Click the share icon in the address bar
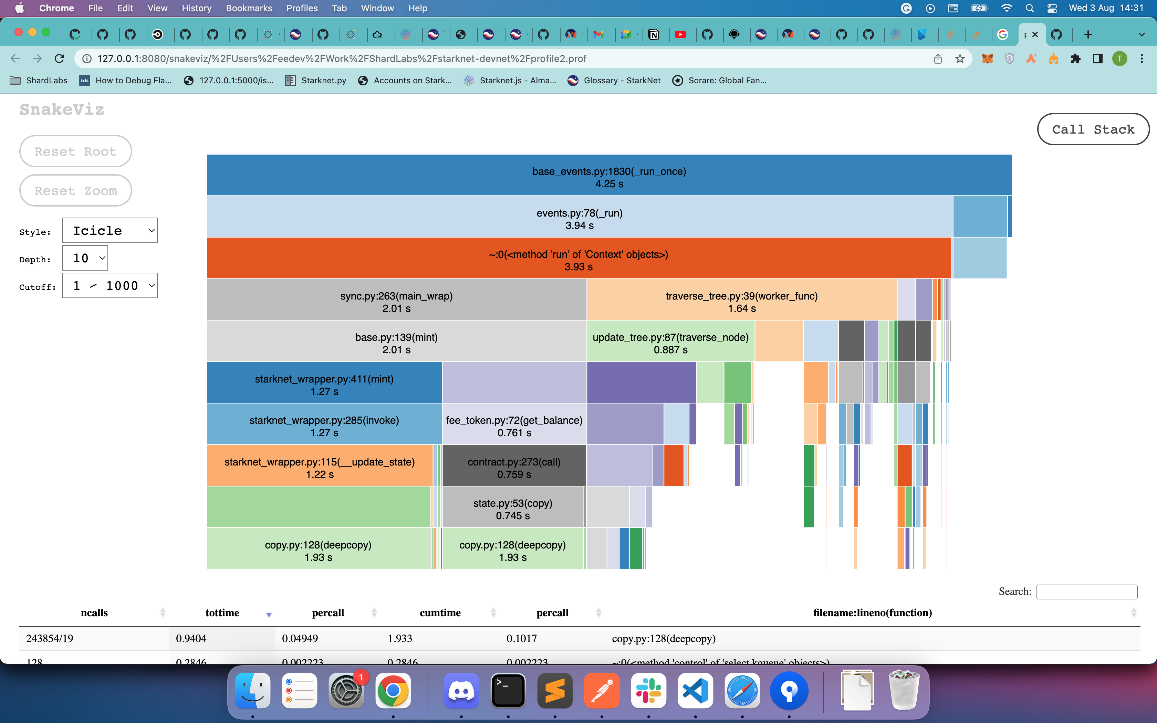Image resolution: width=1157 pixels, height=723 pixels. [938, 58]
